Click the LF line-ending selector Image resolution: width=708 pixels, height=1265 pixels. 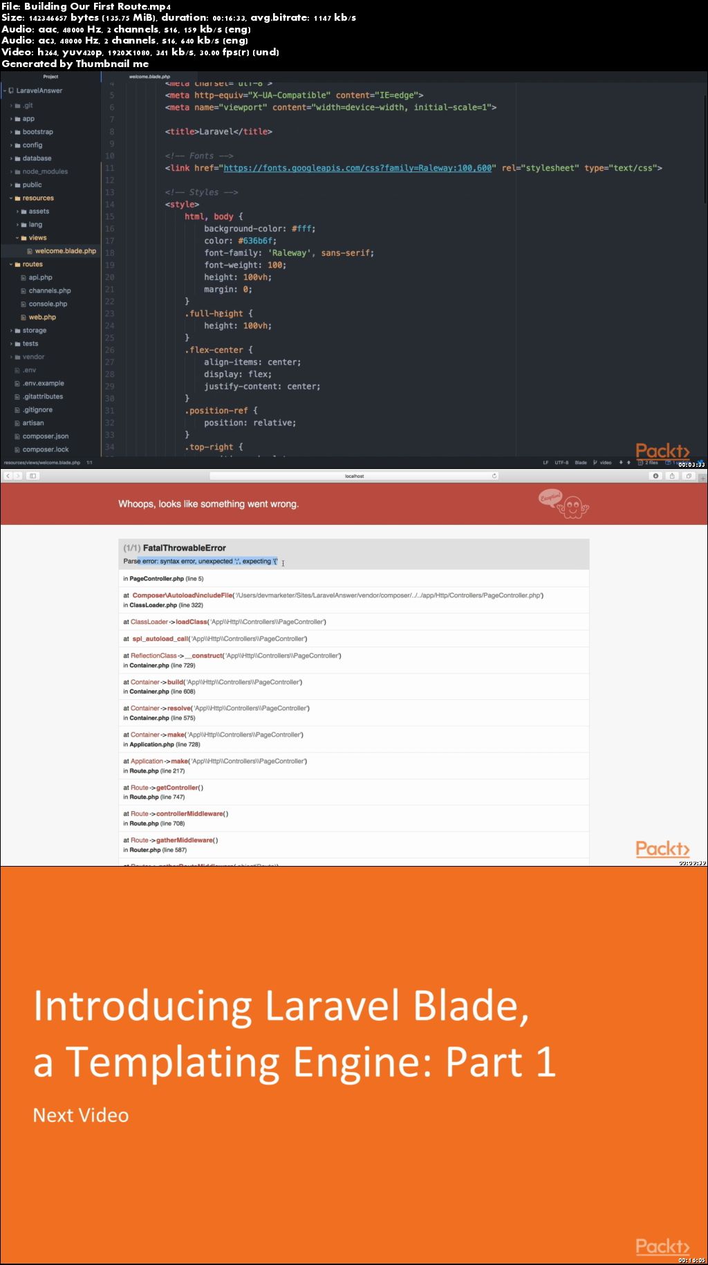coord(546,463)
